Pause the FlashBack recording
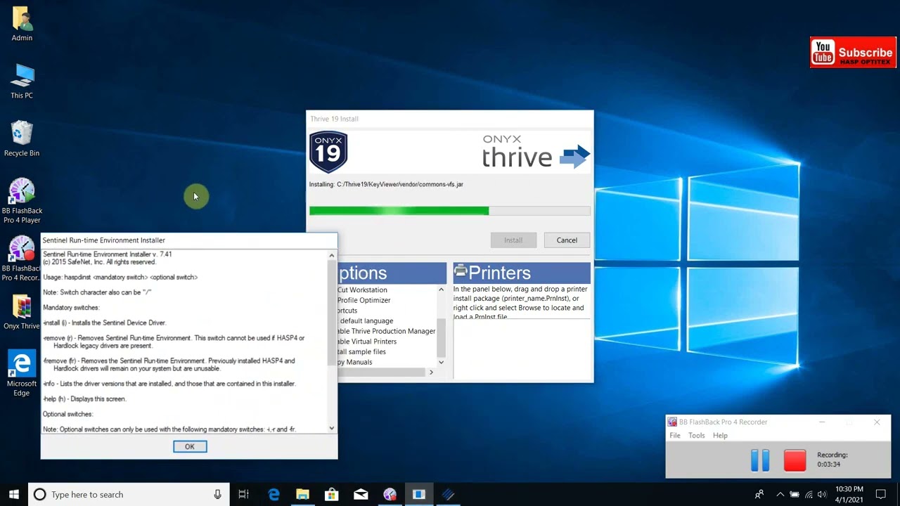Viewport: 900px width, 506px height. pos(760,460)
